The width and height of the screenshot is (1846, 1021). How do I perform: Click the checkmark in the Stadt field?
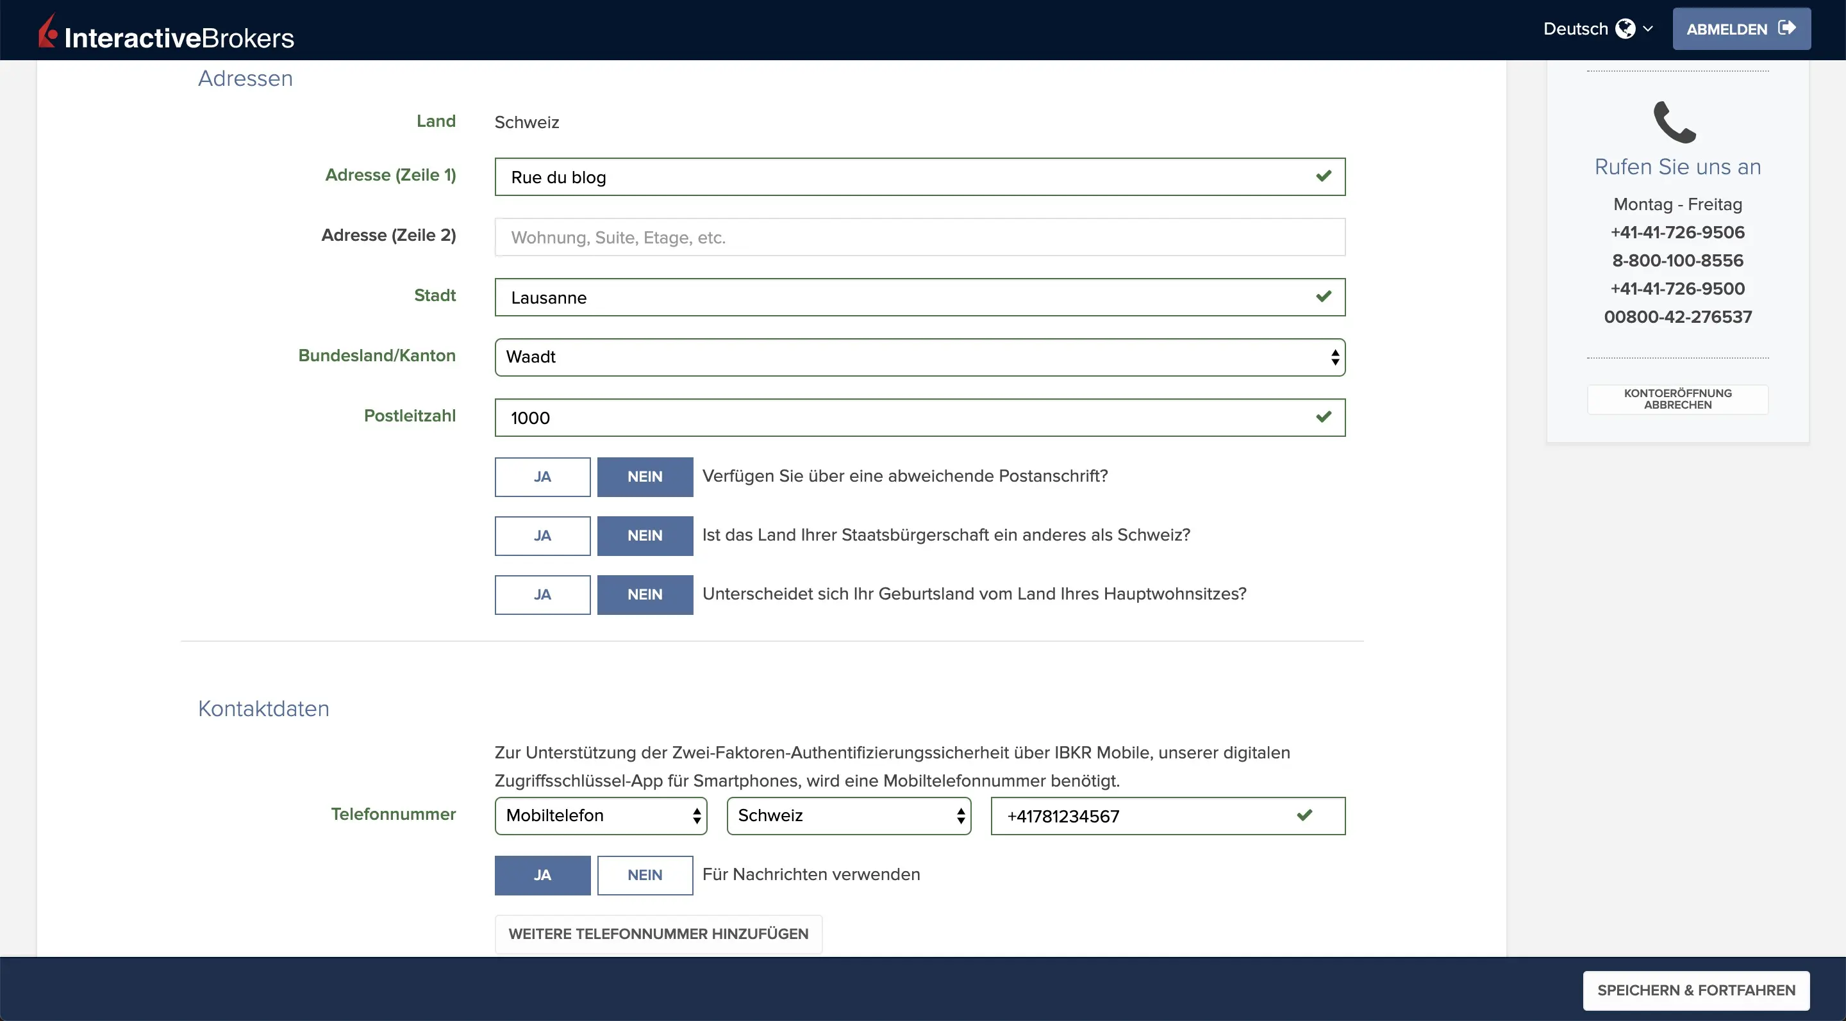[1324, 297]
